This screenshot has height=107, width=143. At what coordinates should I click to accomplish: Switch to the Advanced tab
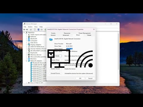66,35
